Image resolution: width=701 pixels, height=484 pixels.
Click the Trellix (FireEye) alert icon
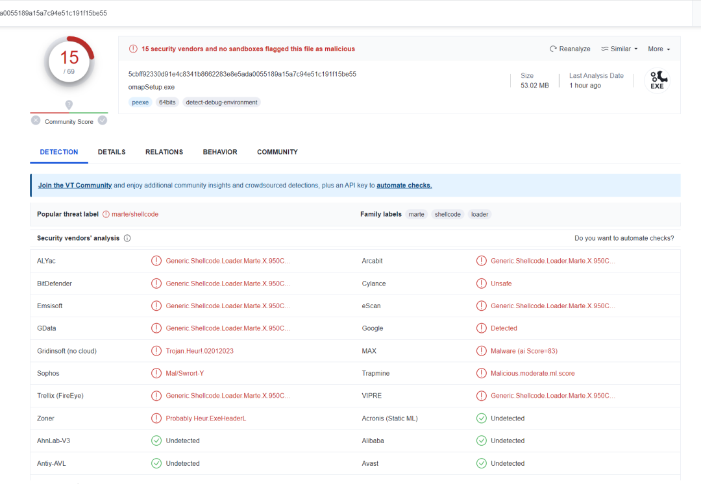pyautogui.click(x=156, y=396)
